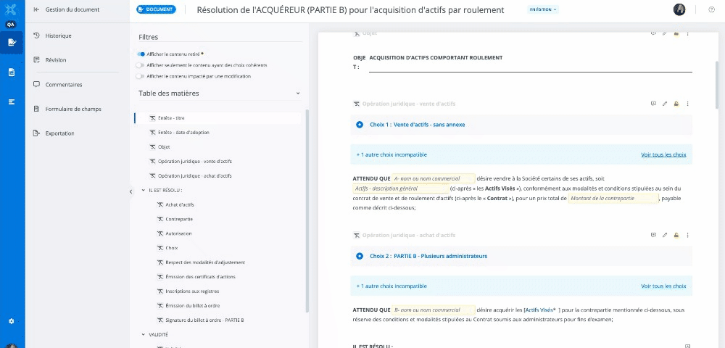Open 'Historique' in the side menu

coord(58,36)
